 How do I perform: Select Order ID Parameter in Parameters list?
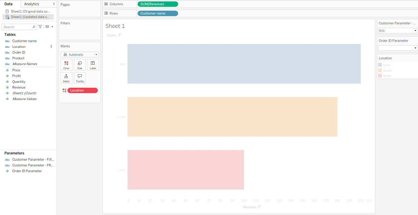(x=27, y=171)
